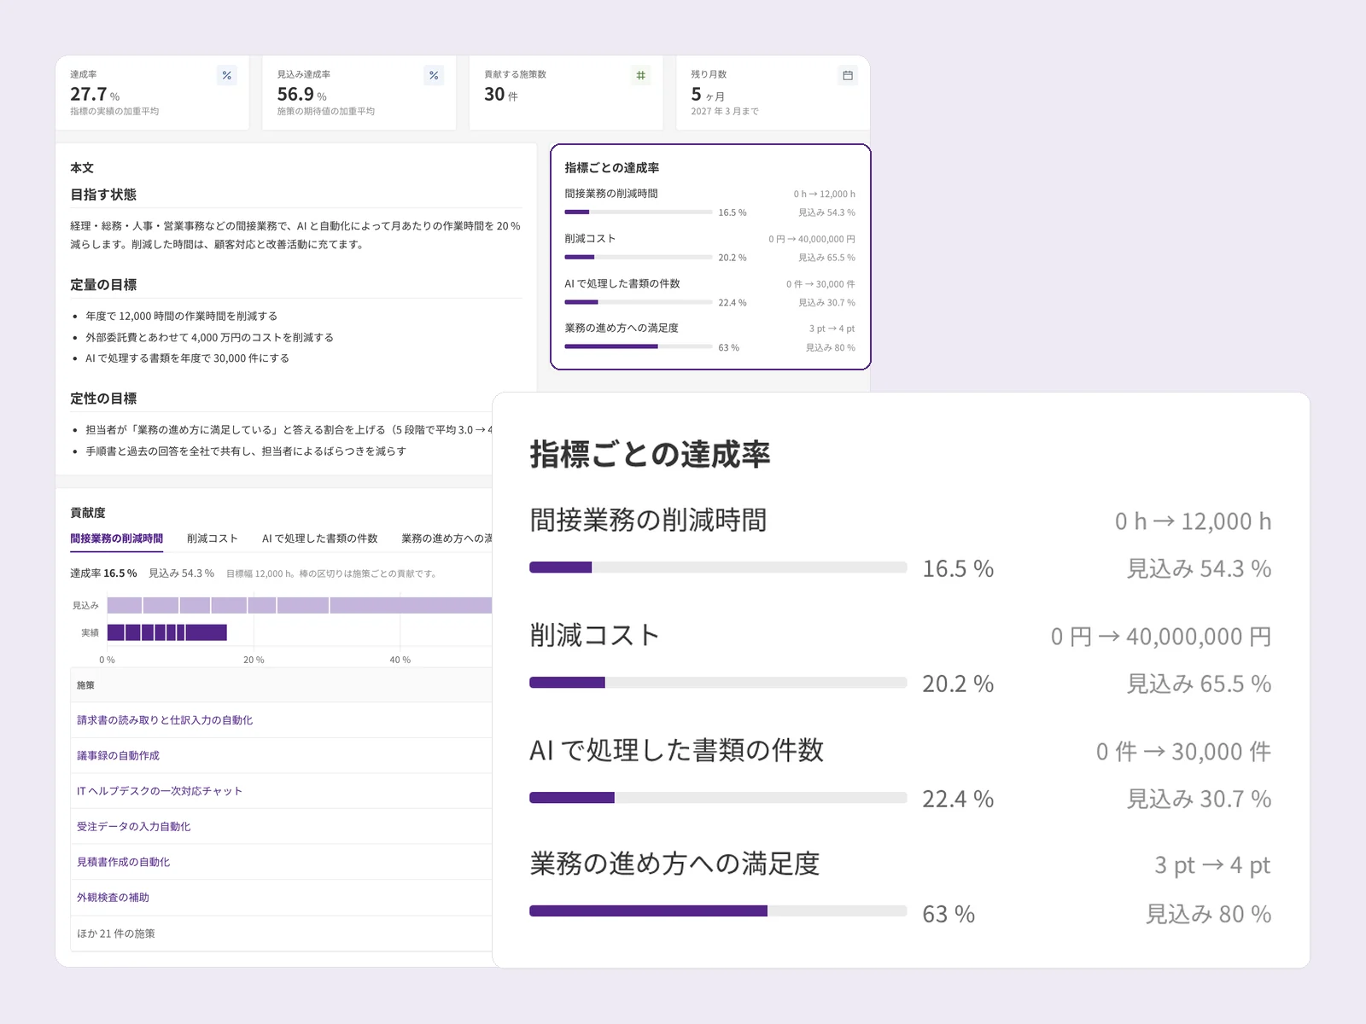Click the 業務の進め方への満足度 progress bar in the enlarged panel
This screenshot has height=1024, width=1366.
click(x=718, y=911)
